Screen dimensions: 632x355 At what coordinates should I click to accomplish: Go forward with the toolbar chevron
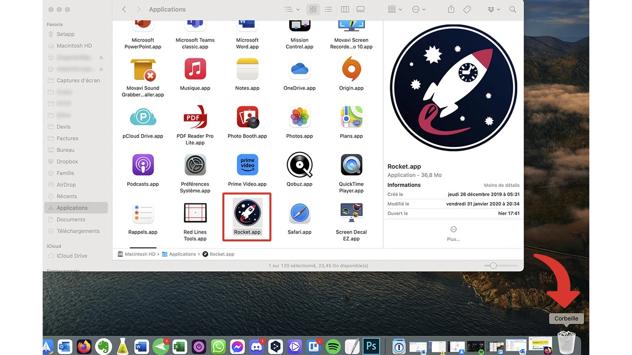pyautogui.click(x=139, y=9)
